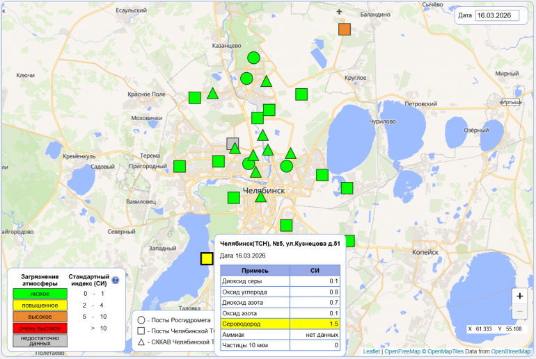
Task: Open the OpenFreeMap attribution link
Action: tap(402, 352)
